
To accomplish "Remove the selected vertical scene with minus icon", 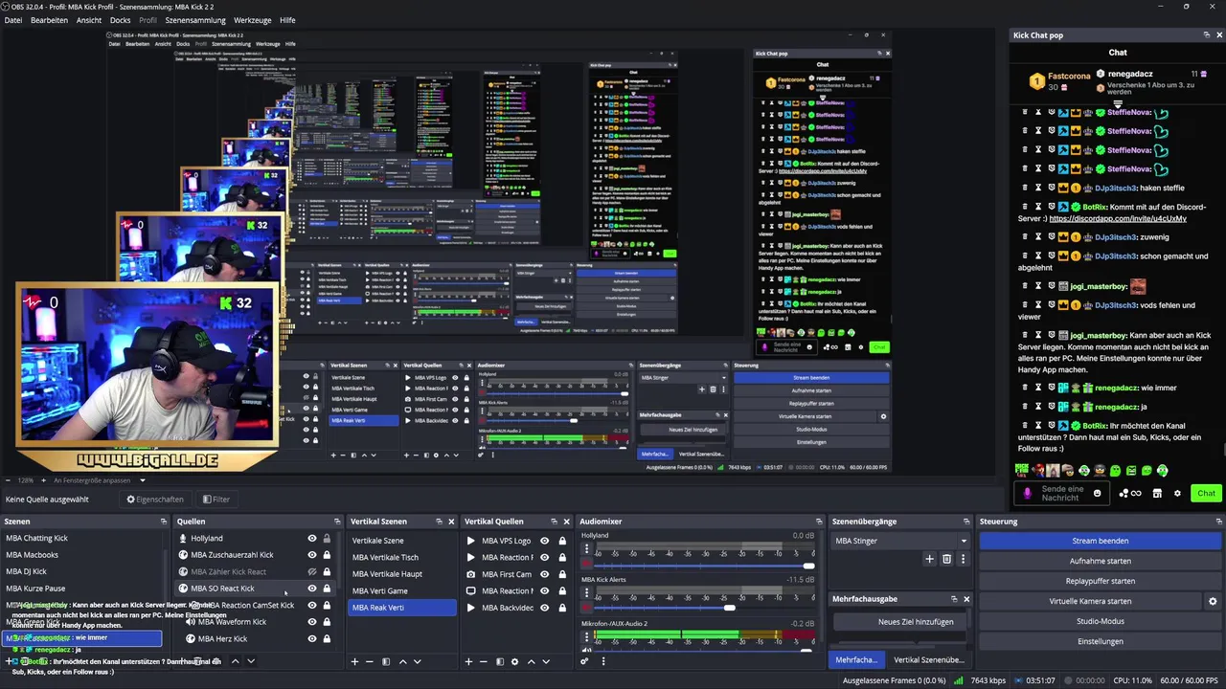I will tap(370, 661).
